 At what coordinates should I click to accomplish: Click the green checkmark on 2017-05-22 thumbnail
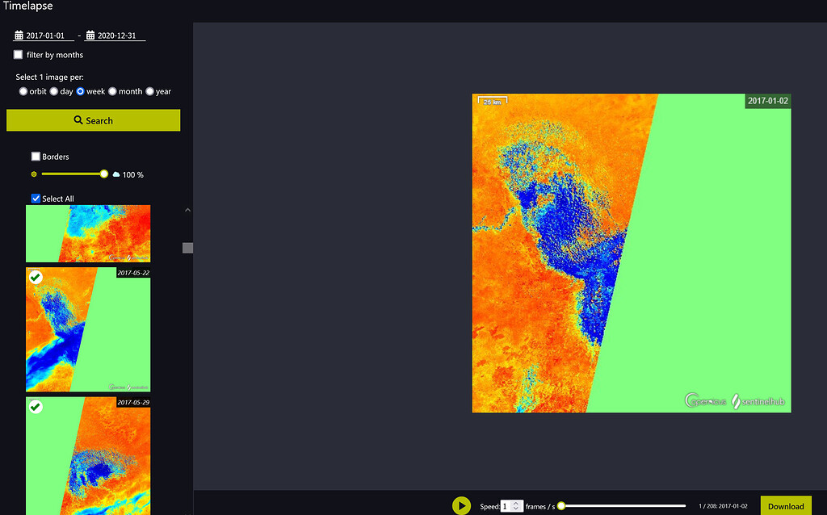36,278
